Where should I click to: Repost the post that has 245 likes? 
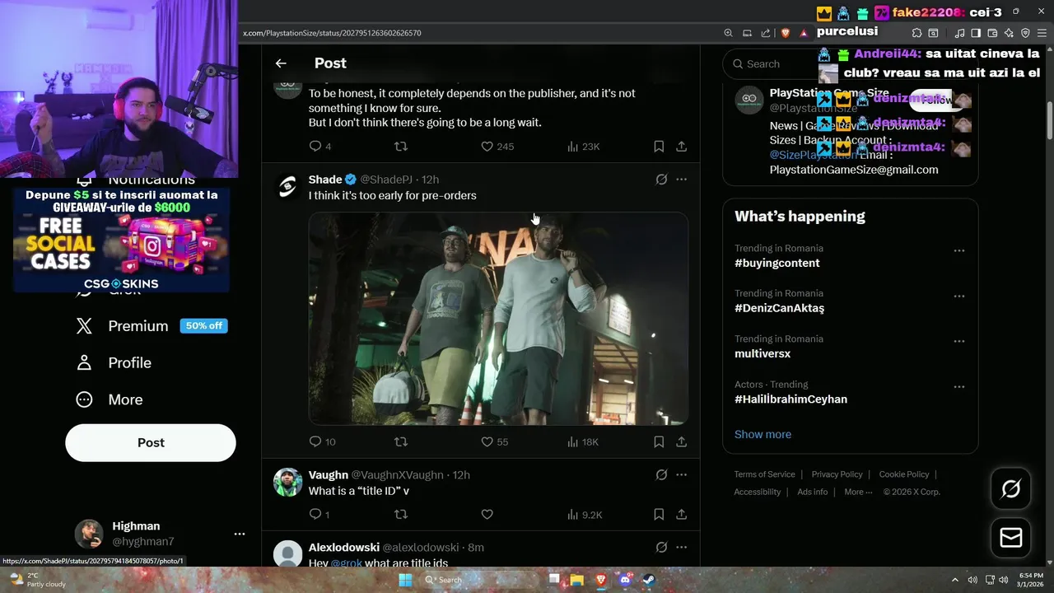401,147
